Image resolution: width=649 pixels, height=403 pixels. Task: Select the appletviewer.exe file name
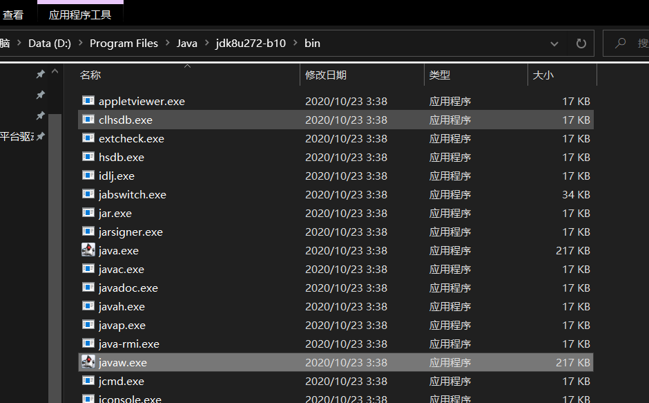142,101
